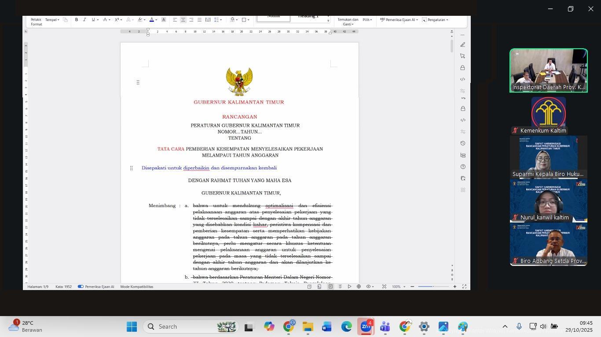Toggle the microphone icon in system tray
The image size is (601, 337).
pos(519,326)
